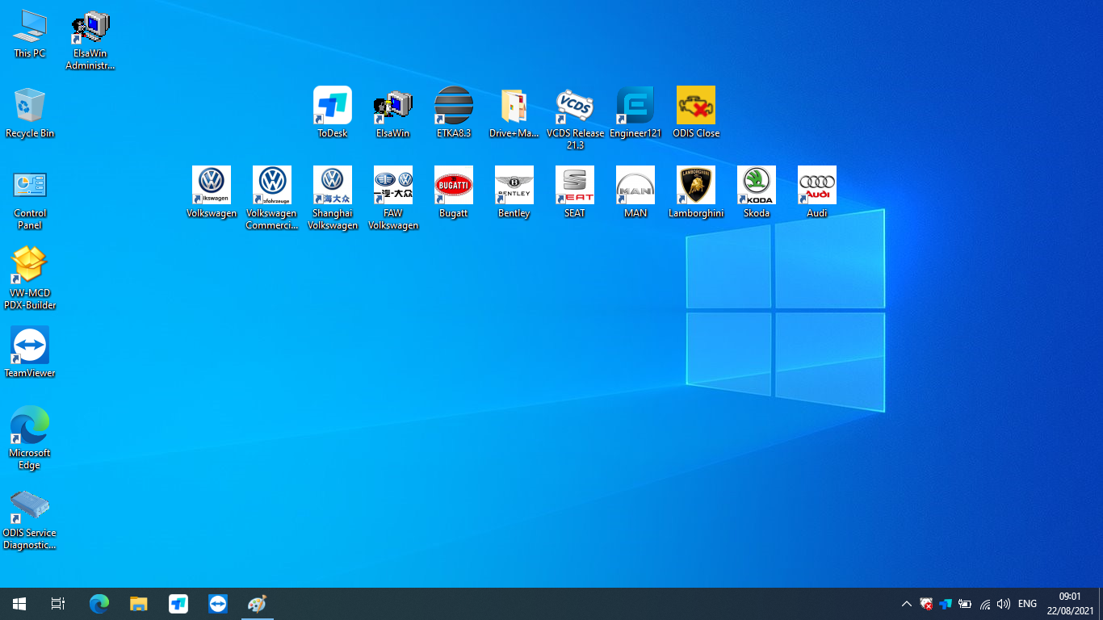Show hidden icons in system tray
Viewport: 1103px width, 620px height.
[906, 604]
